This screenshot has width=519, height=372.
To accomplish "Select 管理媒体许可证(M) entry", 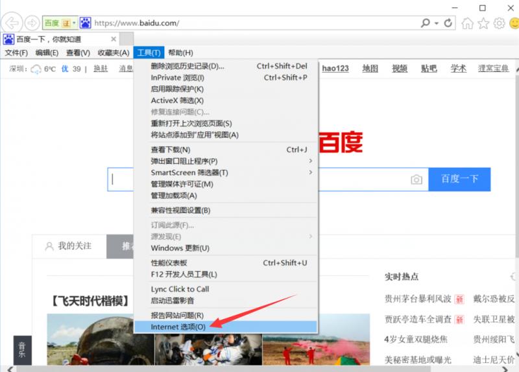I will coord(226,184).
